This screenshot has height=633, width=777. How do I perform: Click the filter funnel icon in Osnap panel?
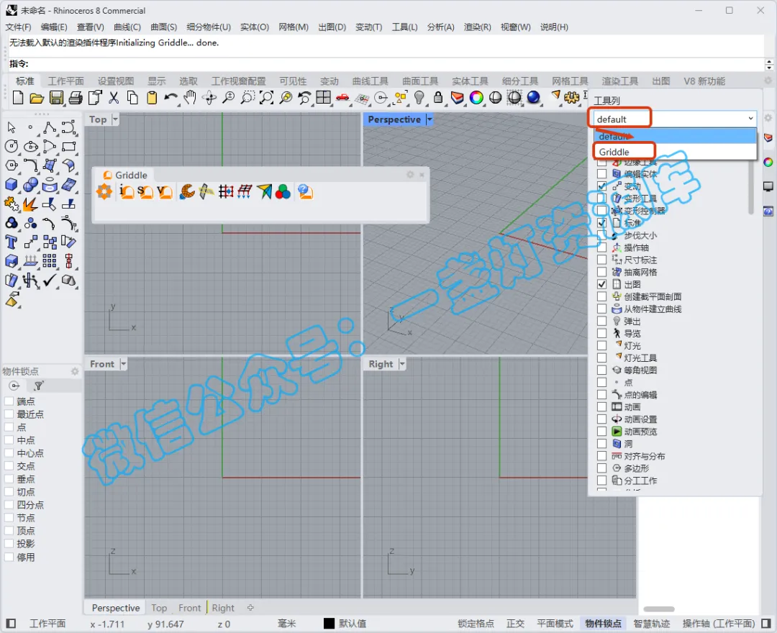click(x=39, y=386)
